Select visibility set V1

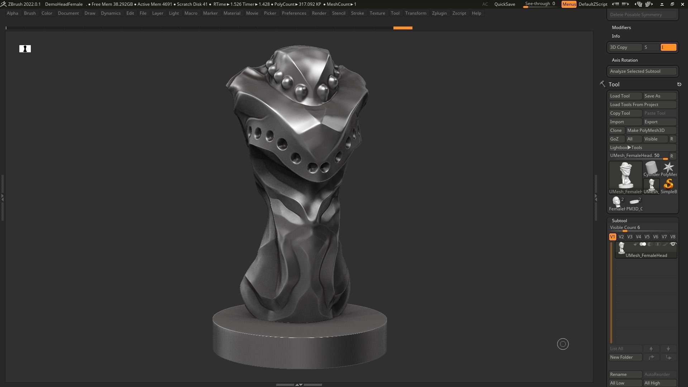click(x=613, y=237)
